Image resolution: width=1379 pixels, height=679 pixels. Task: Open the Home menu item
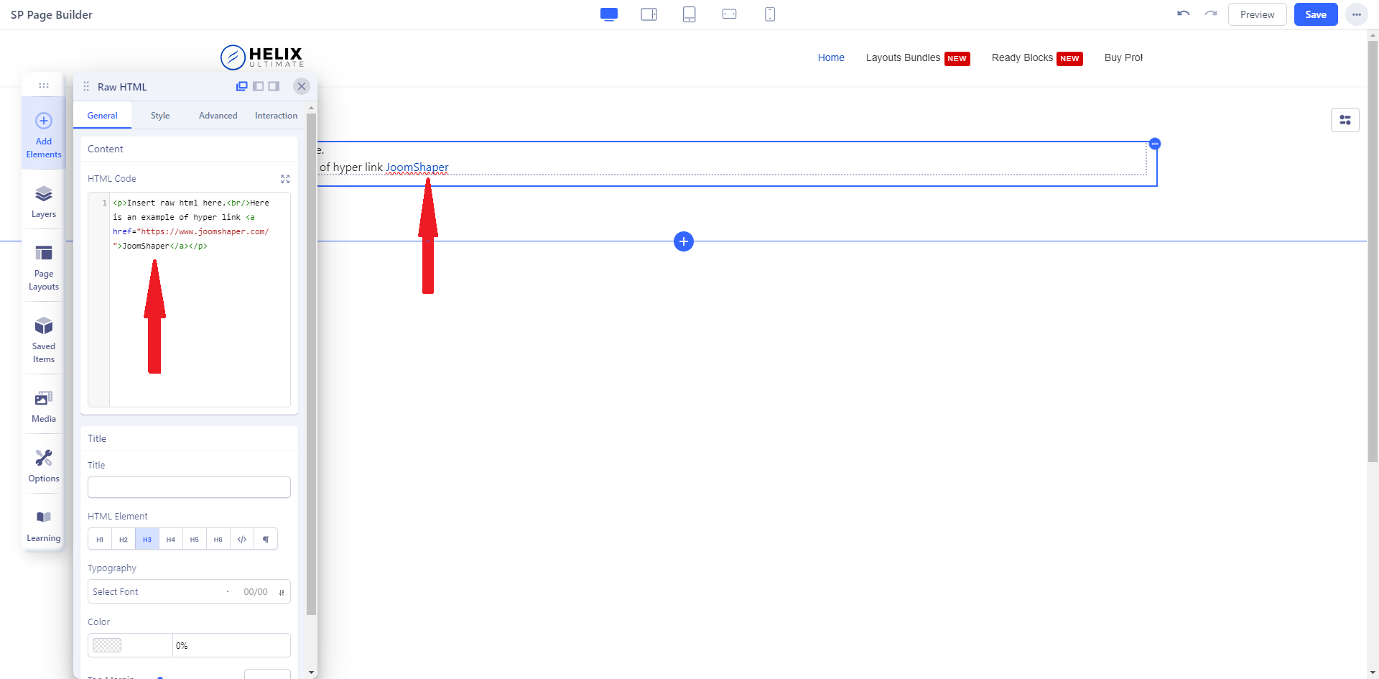(x=831, y=57)
